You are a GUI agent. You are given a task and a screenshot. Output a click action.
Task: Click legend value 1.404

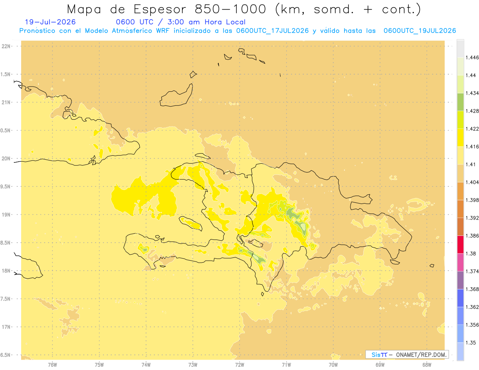(472, 182)
